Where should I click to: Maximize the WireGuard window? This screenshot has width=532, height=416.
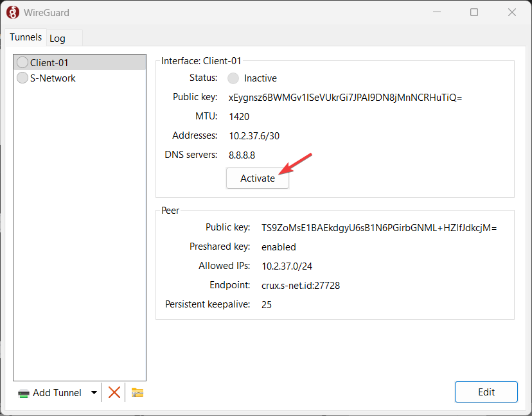[x=474, y=12]
